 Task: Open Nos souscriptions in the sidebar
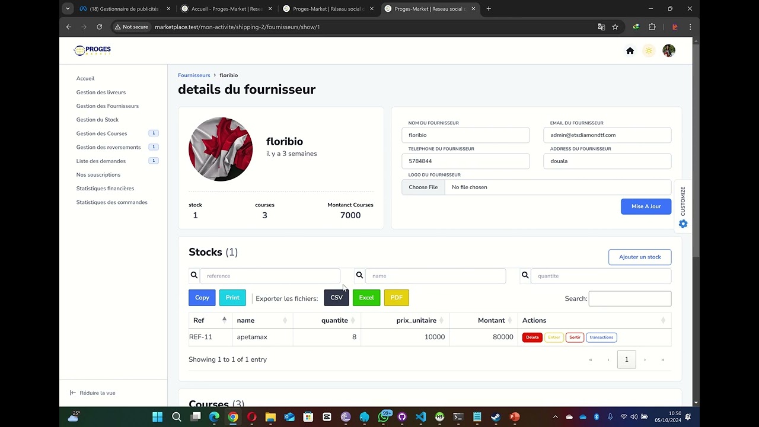(98, 174)
